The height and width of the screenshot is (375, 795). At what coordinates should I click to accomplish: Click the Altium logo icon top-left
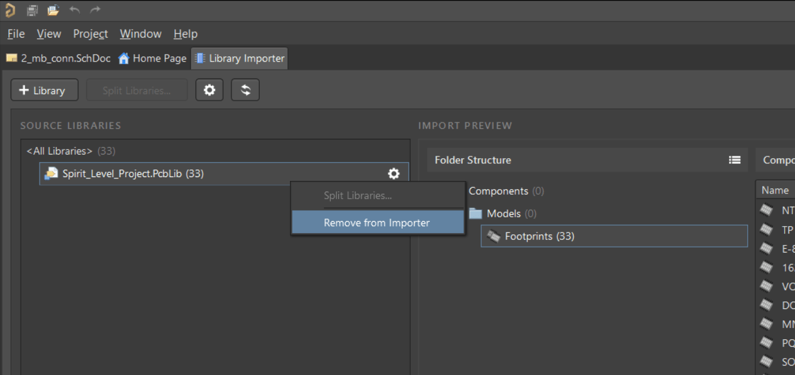click(9, 9)
